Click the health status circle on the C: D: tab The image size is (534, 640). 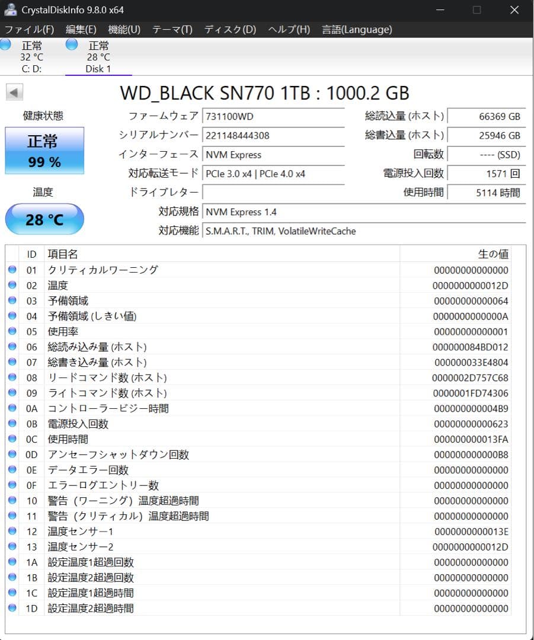tap(5, 44)
